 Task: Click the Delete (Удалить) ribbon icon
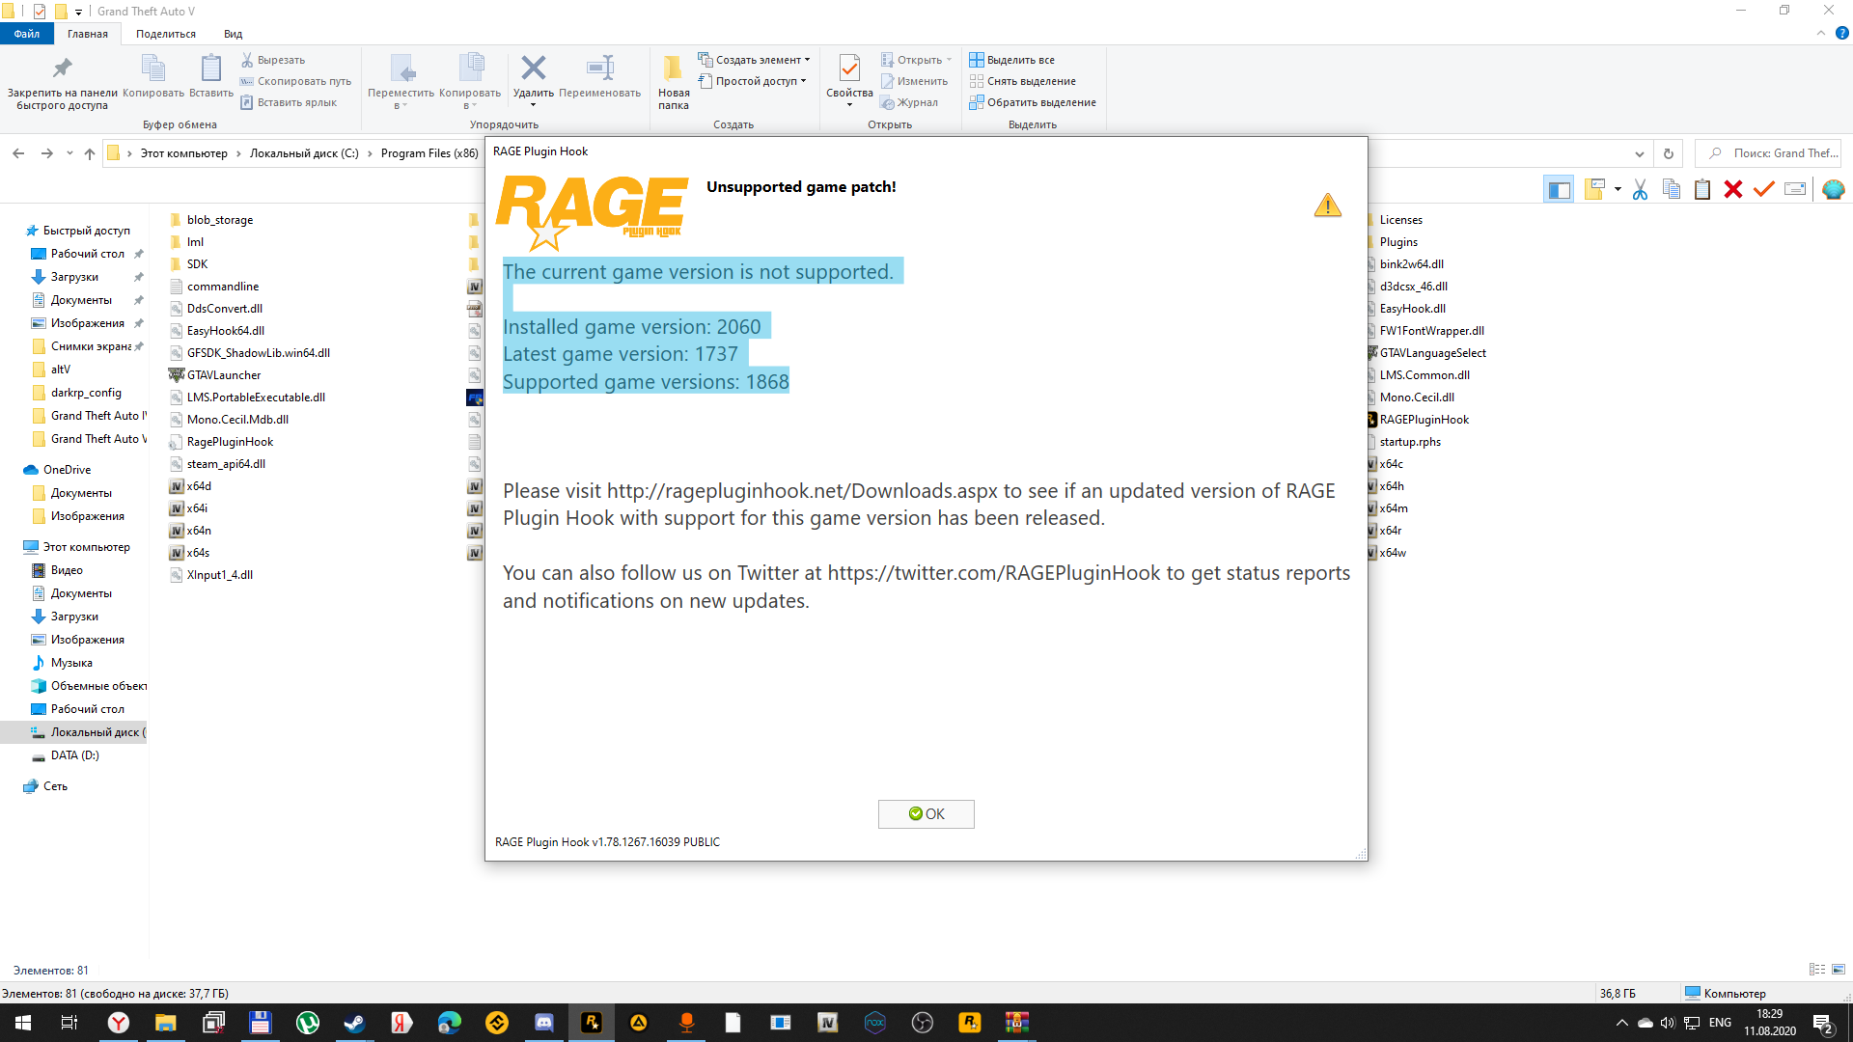(533, 69)
